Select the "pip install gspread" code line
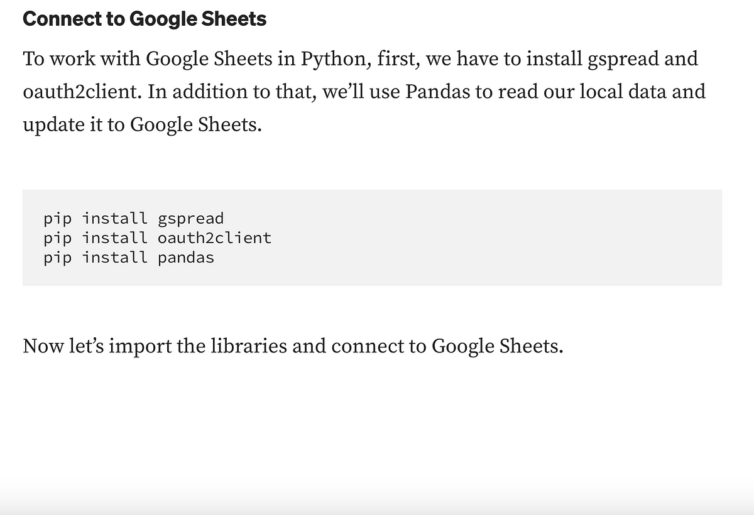Viewport: 754px width, 515px height. (134, 219)
